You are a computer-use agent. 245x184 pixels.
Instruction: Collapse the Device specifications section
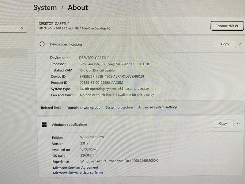point(241,44)
